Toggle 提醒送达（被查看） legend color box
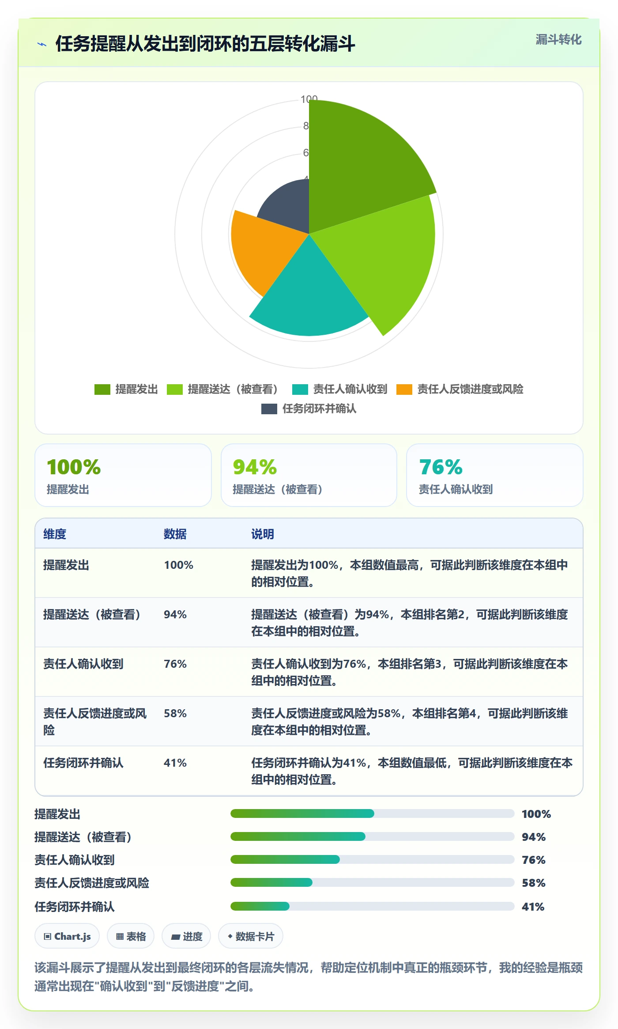Image resolution: width=618 pixels, height=1029 pixels. click(x=175, y=389)
